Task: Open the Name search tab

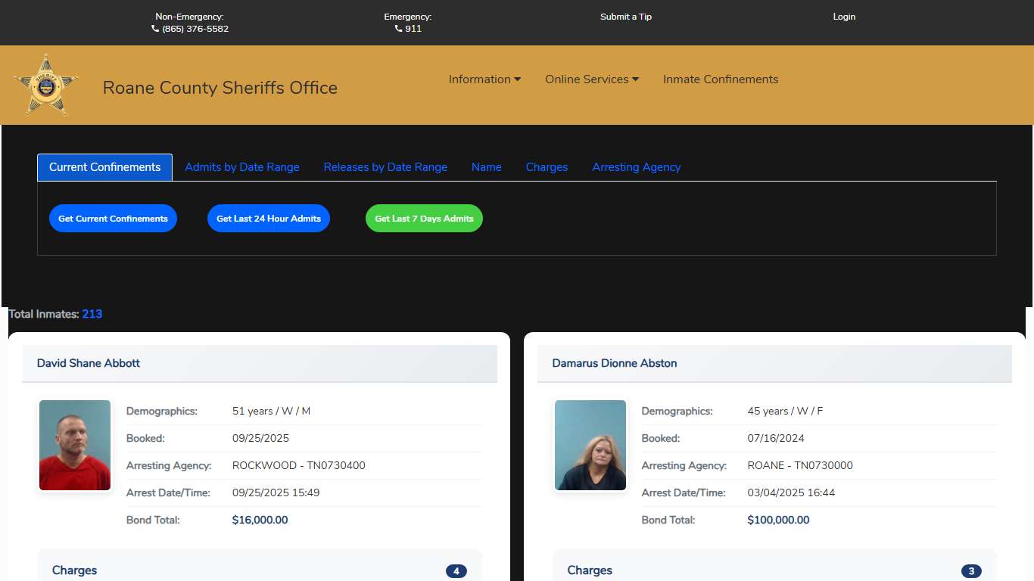Action: (x=486, y=167)
